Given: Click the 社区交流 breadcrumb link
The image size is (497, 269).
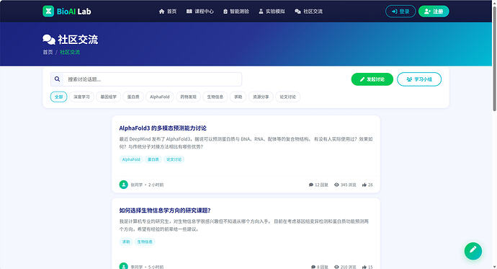Looking at the screenshot, I should 70,52.
